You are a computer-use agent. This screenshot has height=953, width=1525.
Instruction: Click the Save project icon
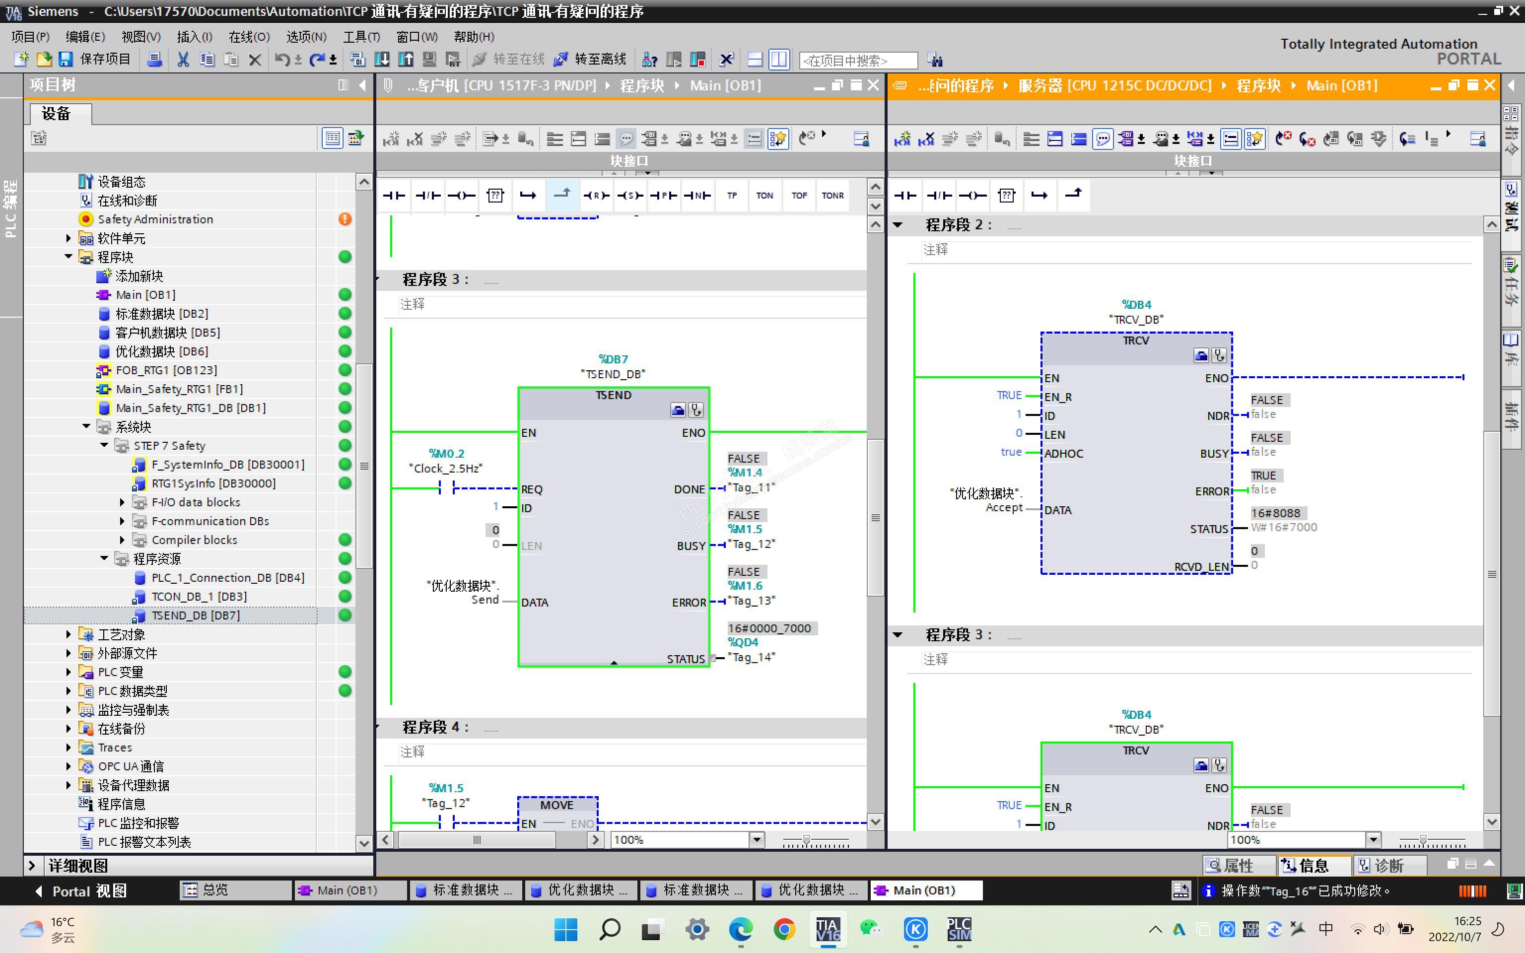66,59
